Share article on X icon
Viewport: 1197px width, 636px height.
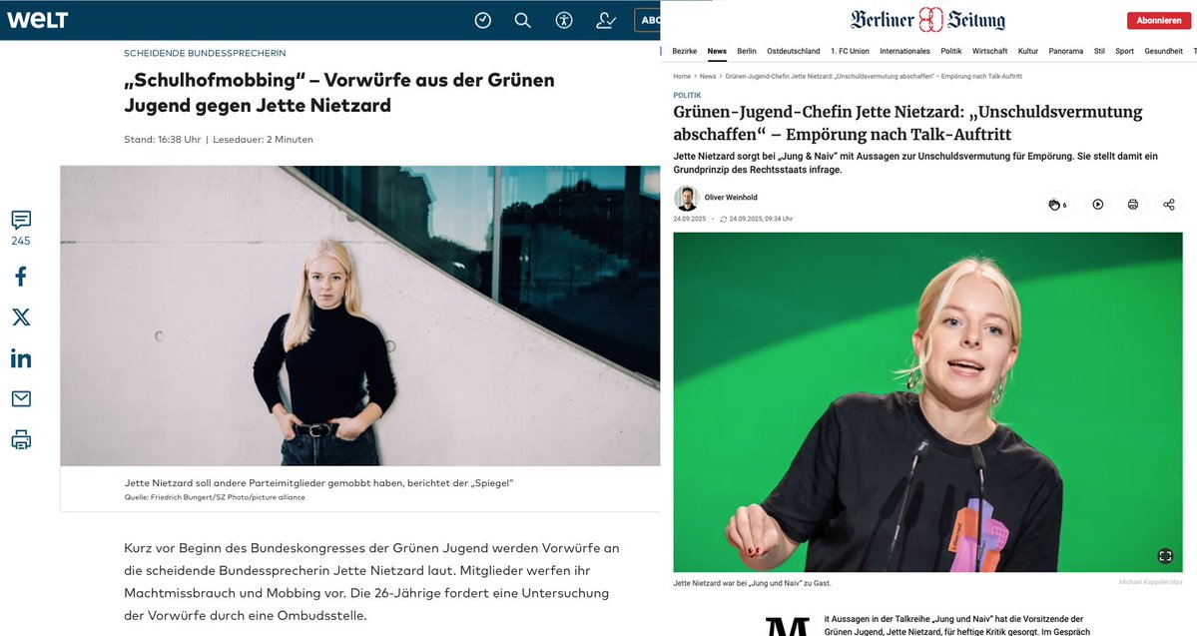[x=21, y=317]
